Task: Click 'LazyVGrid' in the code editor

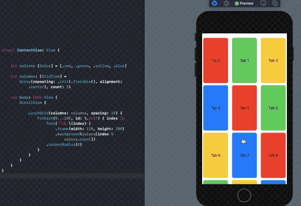Action: (x=39, y=113)
